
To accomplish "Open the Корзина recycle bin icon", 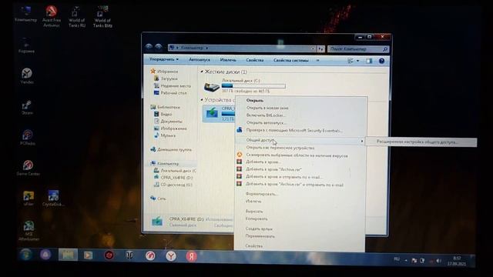I will [x=26, y=46].
